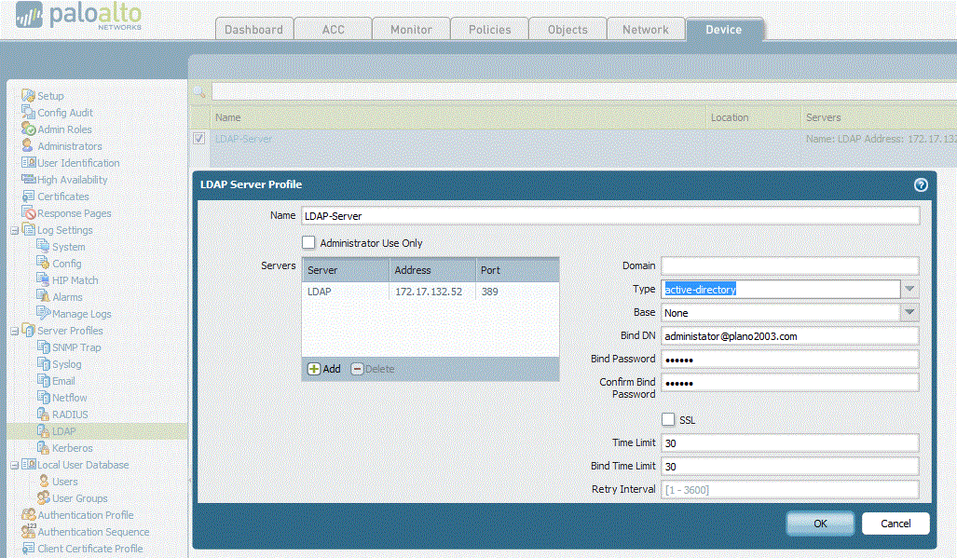This screenshot has width=957, height=558.
Task: Click the help icon on LDAP Server Profile dialog
Action: 921,184
